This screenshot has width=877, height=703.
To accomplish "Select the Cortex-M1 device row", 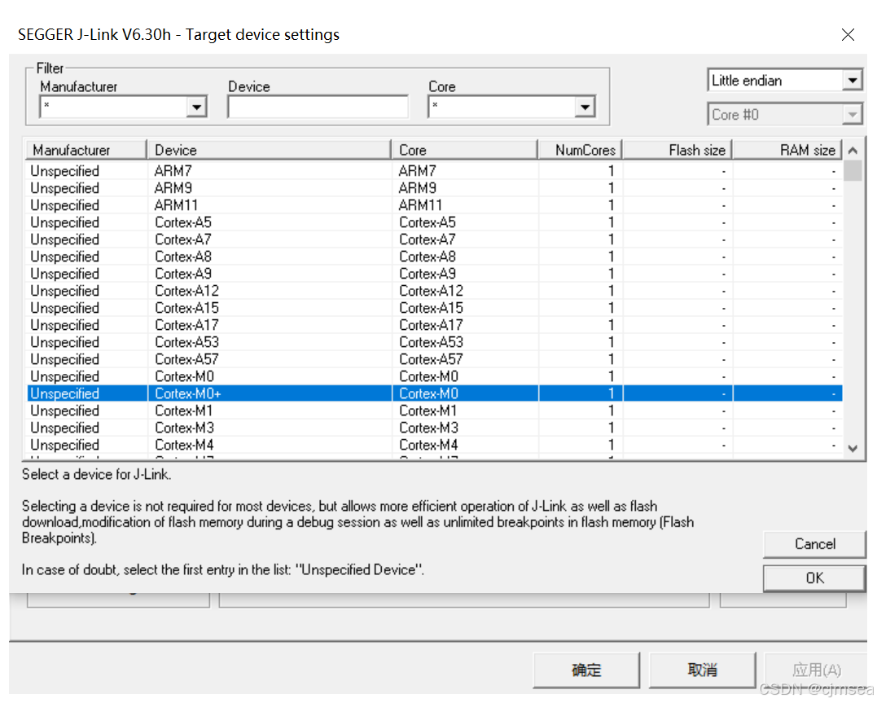I will coord(435,411).
